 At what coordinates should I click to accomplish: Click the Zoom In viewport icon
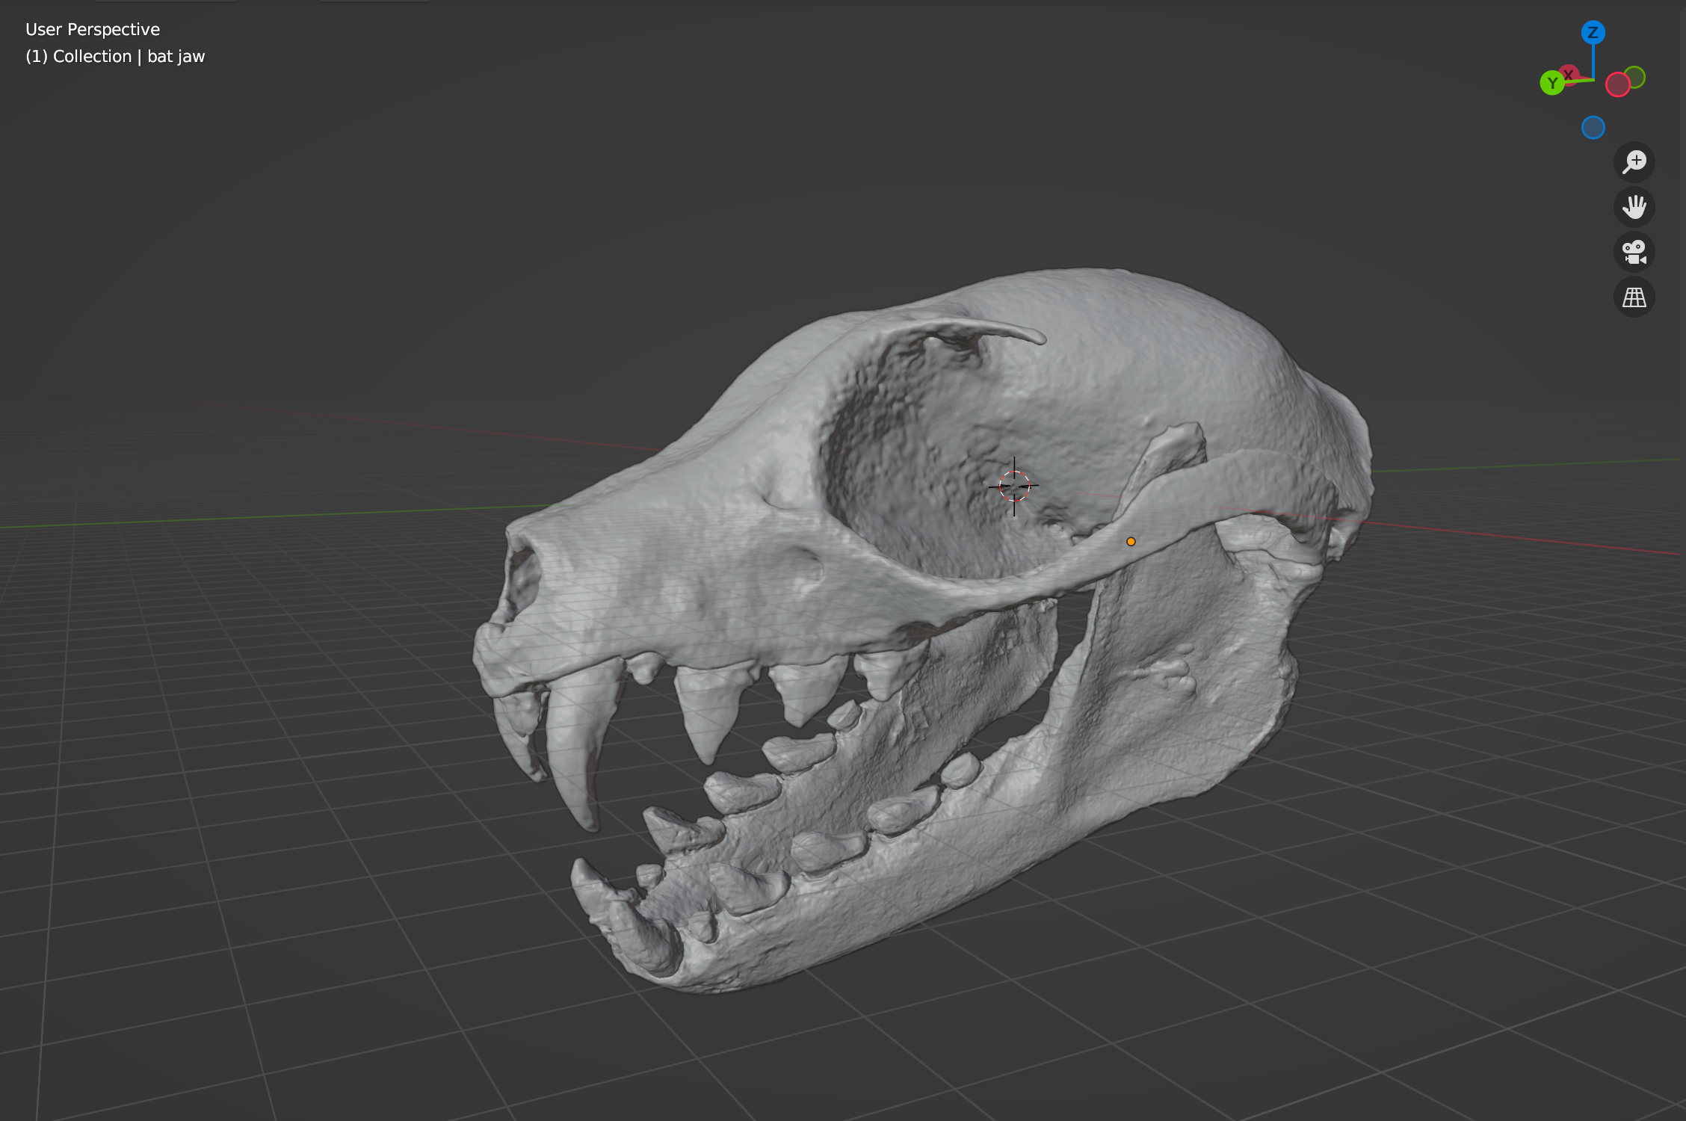[x=1634, y=162]
